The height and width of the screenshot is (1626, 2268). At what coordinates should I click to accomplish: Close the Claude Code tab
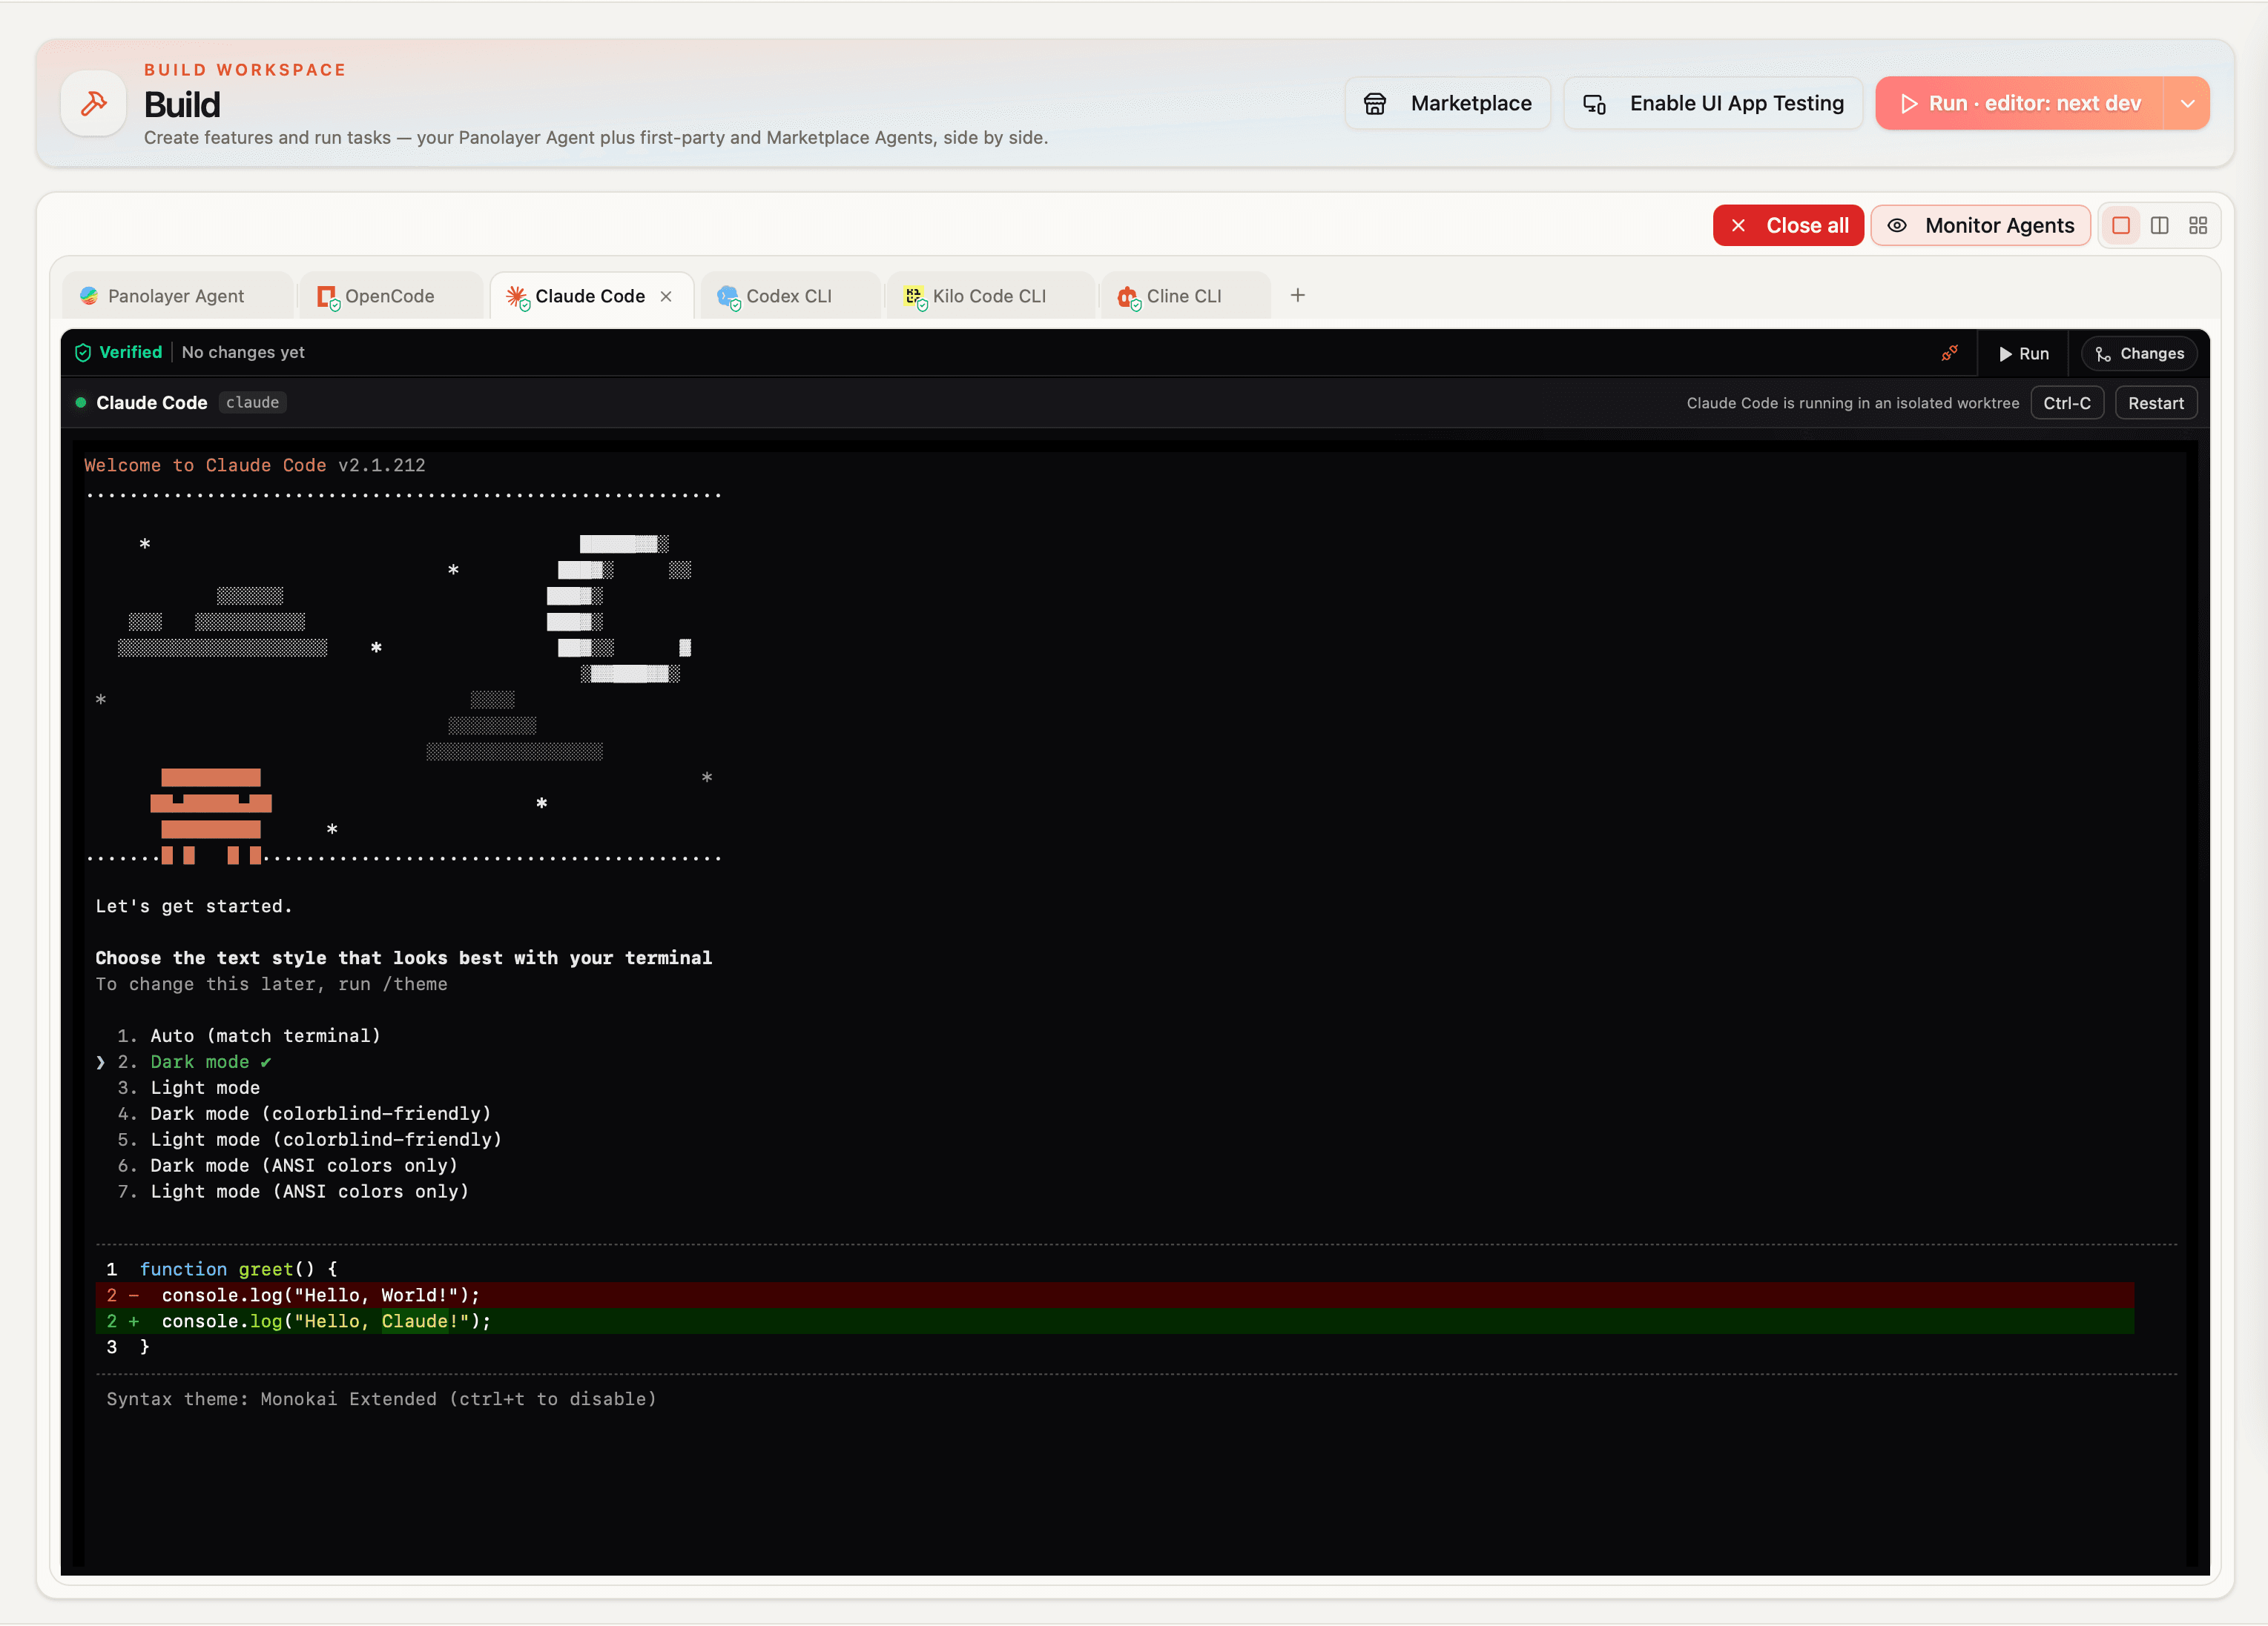tap(666, 297)
